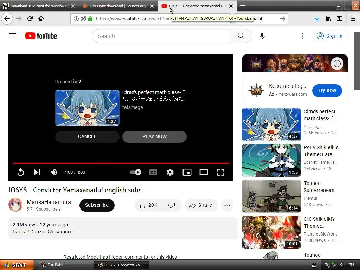Image resolution: width=360 pixels, height=270 pixels.
Task: Click the YouTube search magnifier button
Action: coord(241,36)
